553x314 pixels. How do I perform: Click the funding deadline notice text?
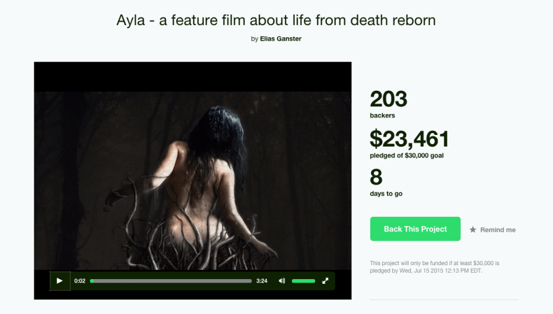coord(435,267)
